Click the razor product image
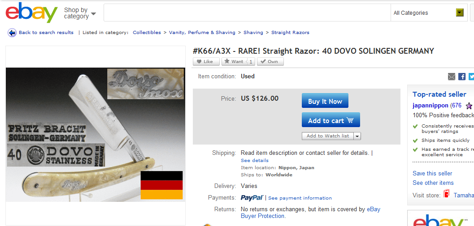 coord(96,135)
